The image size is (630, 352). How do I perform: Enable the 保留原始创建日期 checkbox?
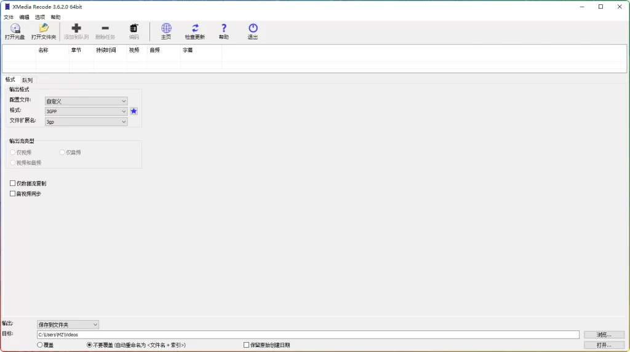tap(246, 345)
